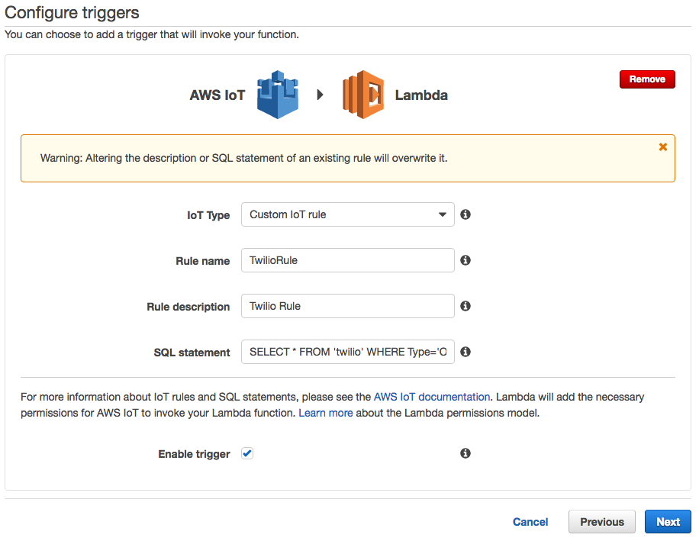Focus the Rule description input field
699x541 pixels.
(348, 306)
